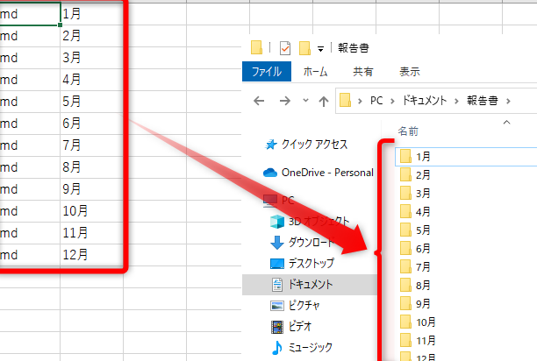Viewport: 537px width, 361px height.
Task: Click ドキュメント in the address bar breadcrumb
Action: [x=427, y=101]
